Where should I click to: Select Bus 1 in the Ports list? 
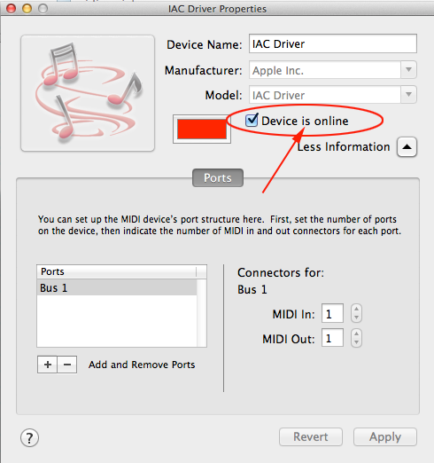117,287
